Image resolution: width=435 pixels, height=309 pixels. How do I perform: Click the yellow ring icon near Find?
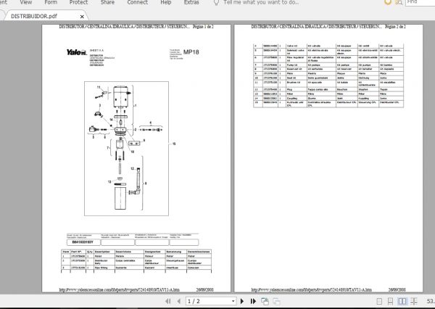[388, 2]
